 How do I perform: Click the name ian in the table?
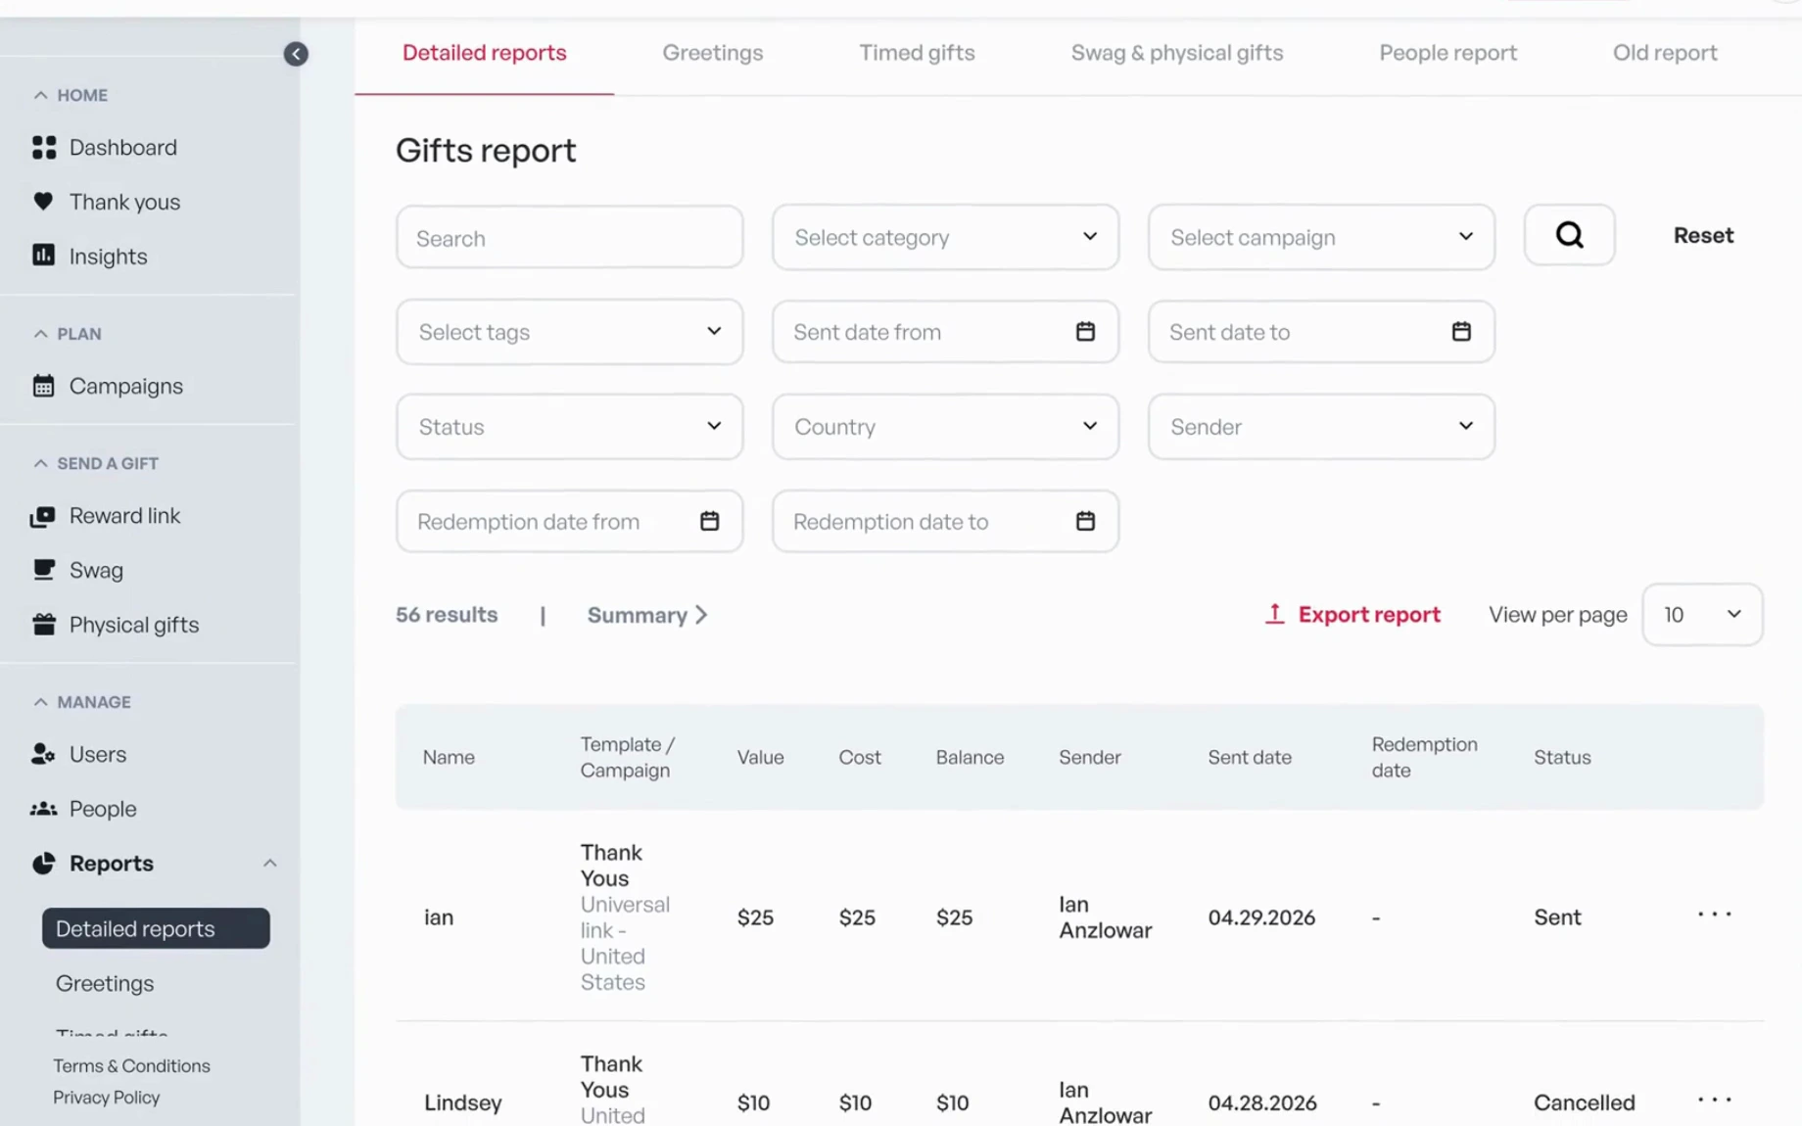click(x=439, y=917)
